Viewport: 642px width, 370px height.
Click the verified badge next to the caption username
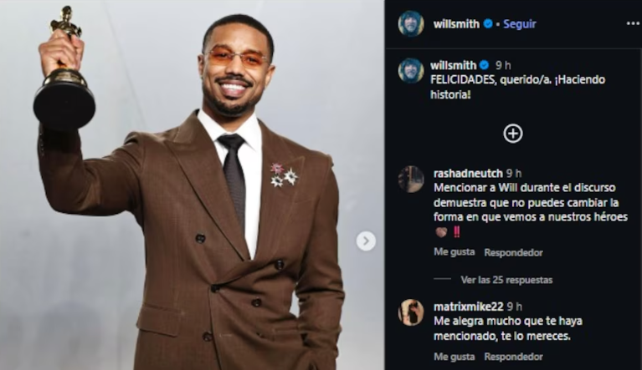(485, 65)
